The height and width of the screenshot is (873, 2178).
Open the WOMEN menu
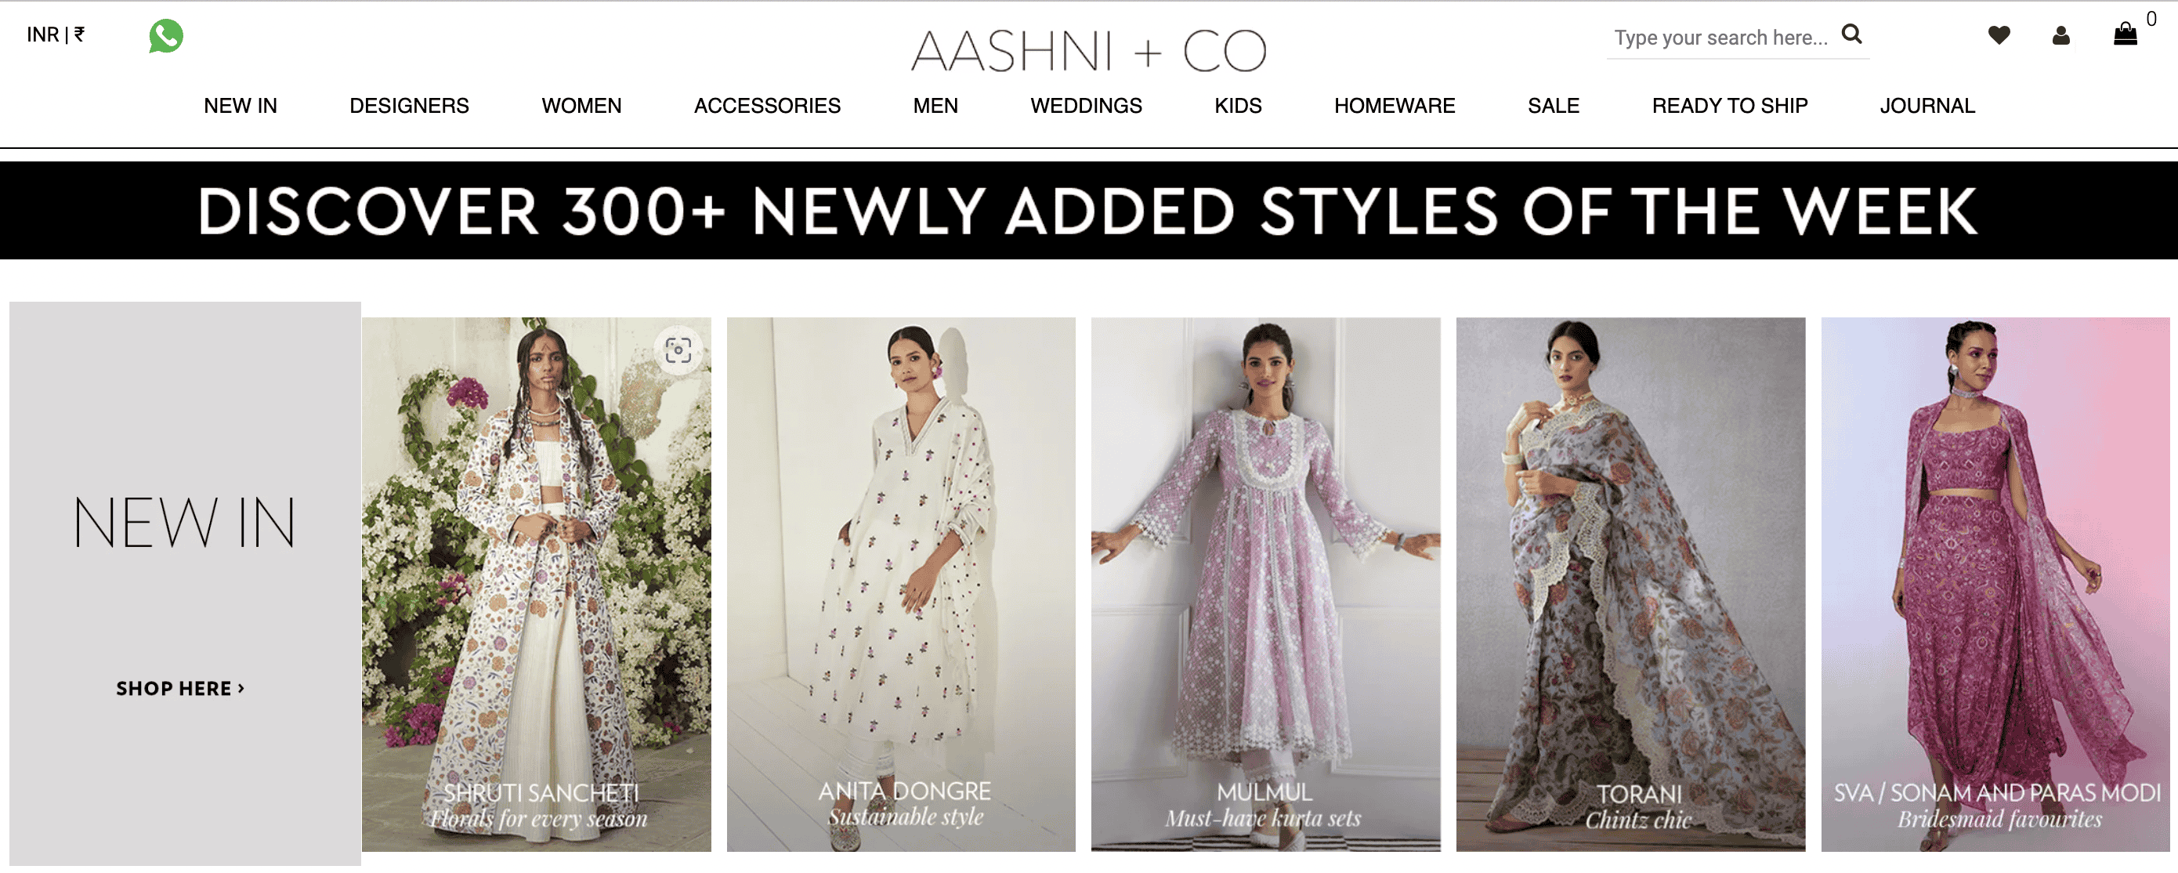coord(581,106)
